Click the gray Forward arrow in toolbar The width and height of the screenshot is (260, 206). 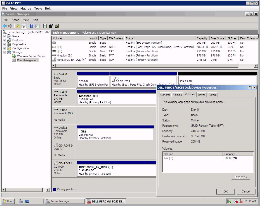10,26
